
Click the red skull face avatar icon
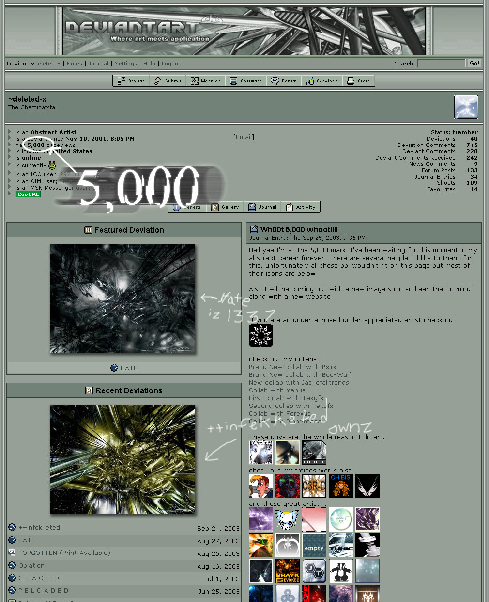(288, 486)
